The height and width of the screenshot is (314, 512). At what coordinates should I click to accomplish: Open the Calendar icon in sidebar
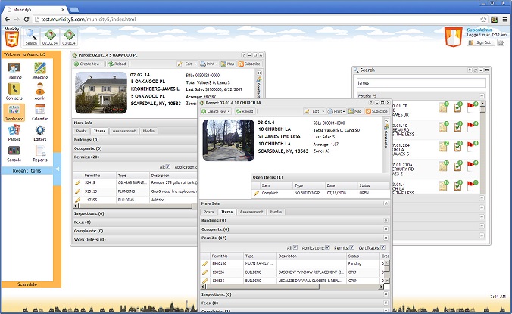pos(40,110)
